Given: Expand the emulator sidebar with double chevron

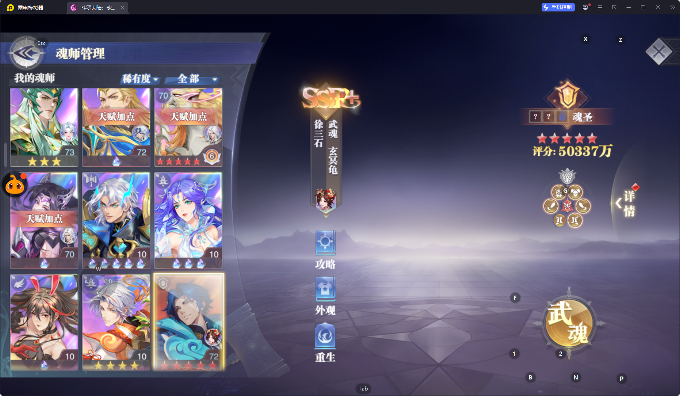Looking at the screenshot, I should click(x=672, y=7).
